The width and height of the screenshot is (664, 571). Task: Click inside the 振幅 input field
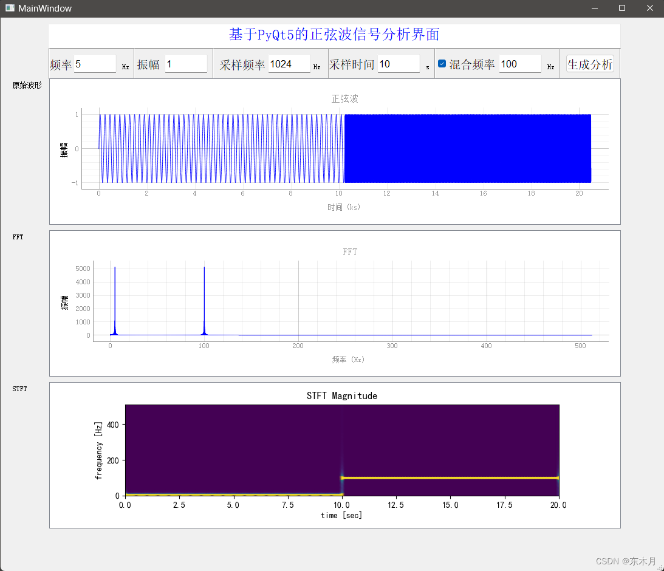(x=186, y=63)
